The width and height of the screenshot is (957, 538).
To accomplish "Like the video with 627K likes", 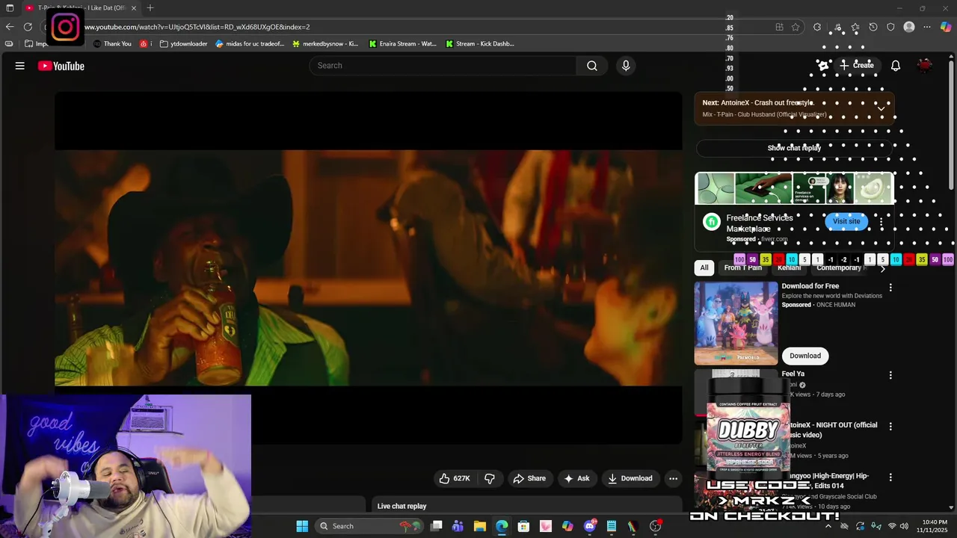I will pos(455,478).
